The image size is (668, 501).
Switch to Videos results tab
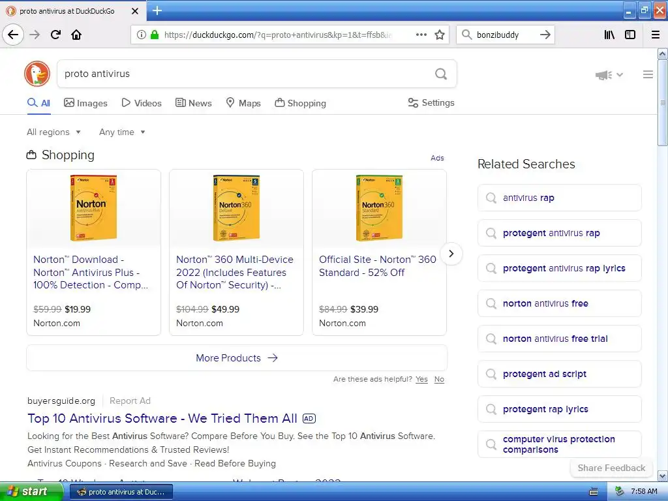pyautogui.click(x=142, y=103)
